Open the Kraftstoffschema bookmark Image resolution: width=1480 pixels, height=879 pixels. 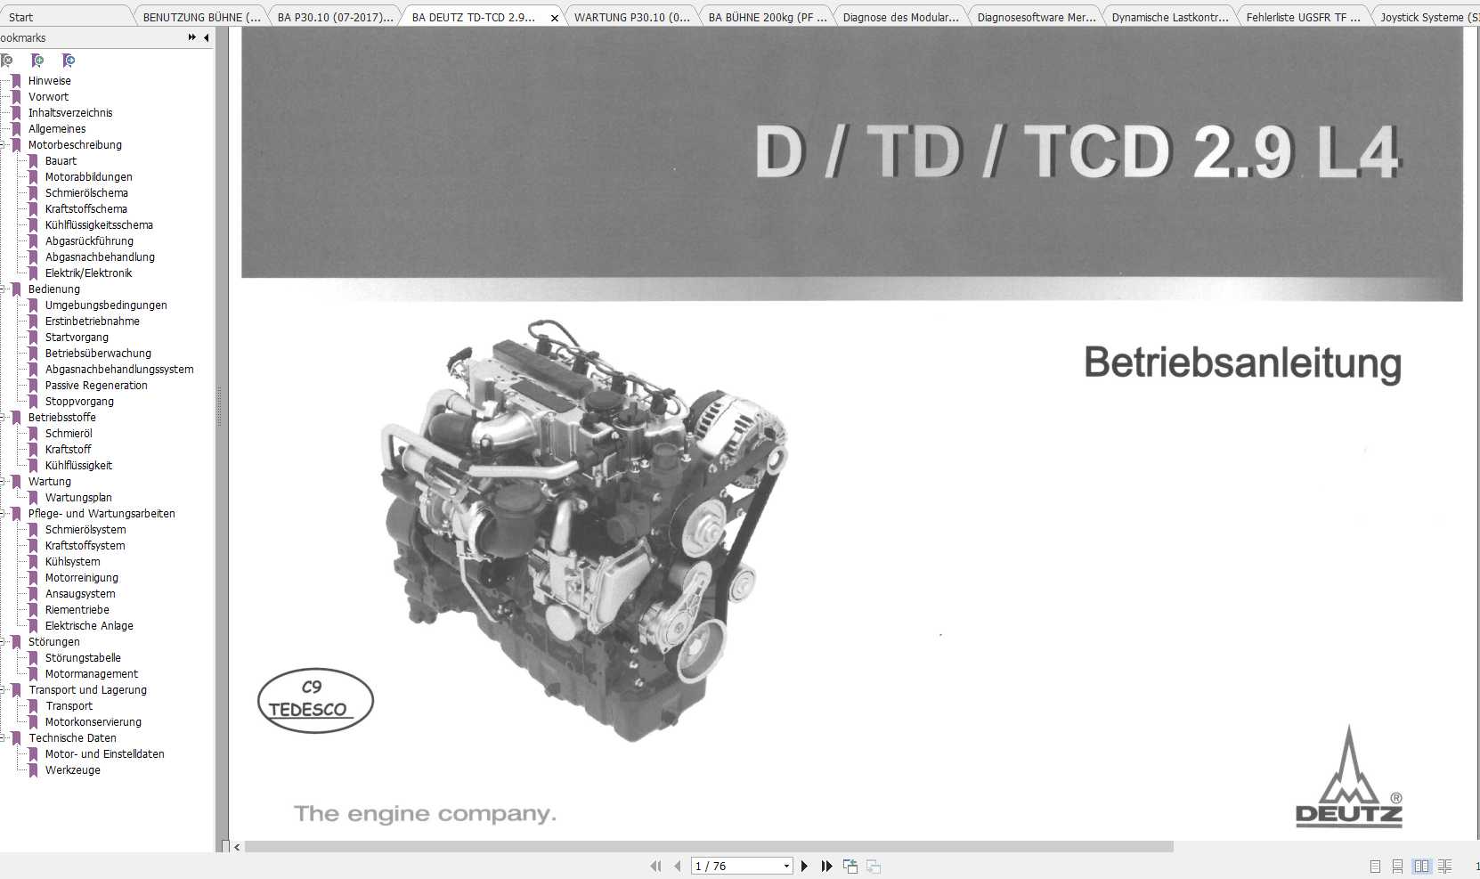(x=85, y=208)
